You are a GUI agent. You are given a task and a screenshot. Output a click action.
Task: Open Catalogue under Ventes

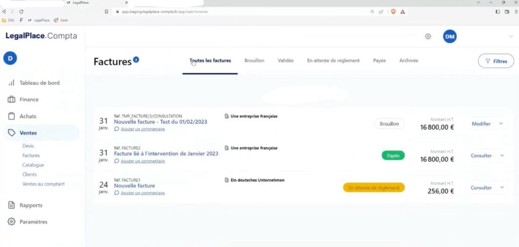coord(33,165)
